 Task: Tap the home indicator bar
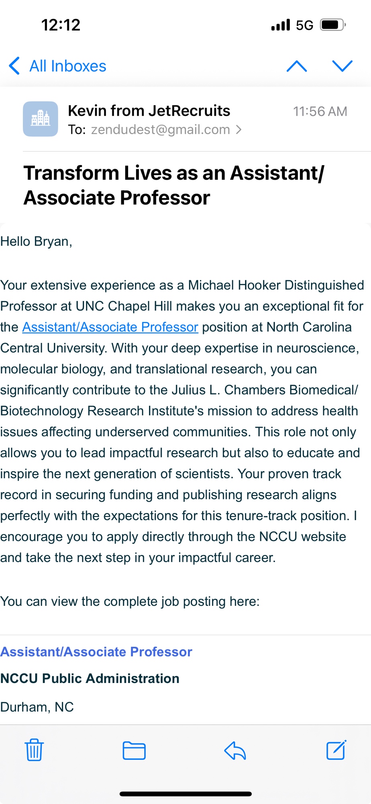click(x=185, y=794)
